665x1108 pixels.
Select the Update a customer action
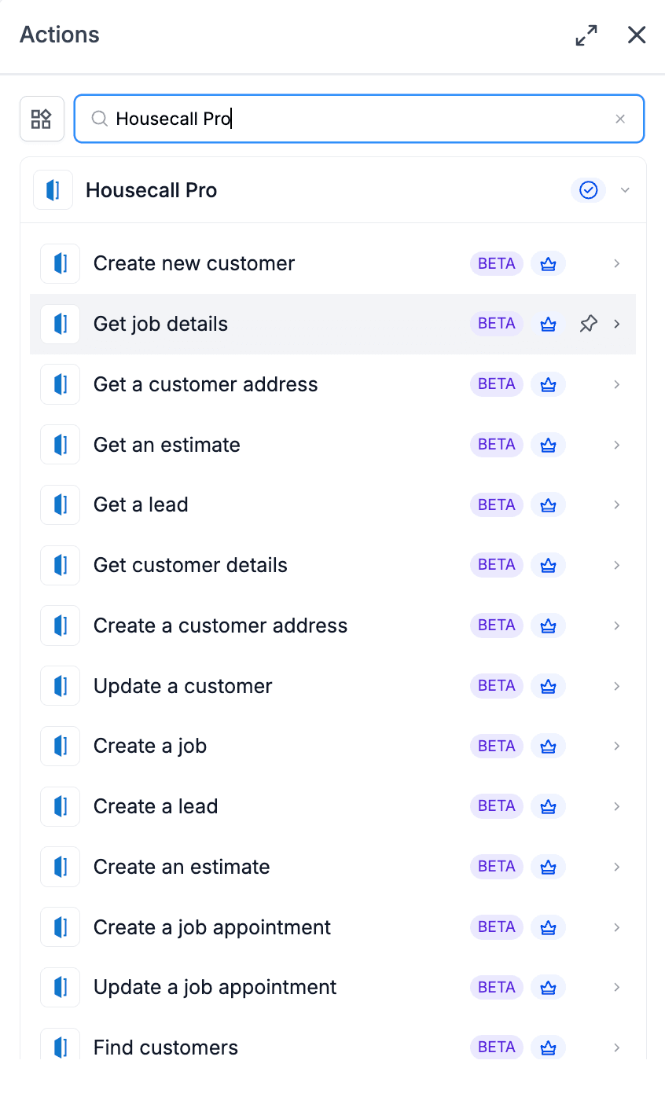click(x=332, y=686)
